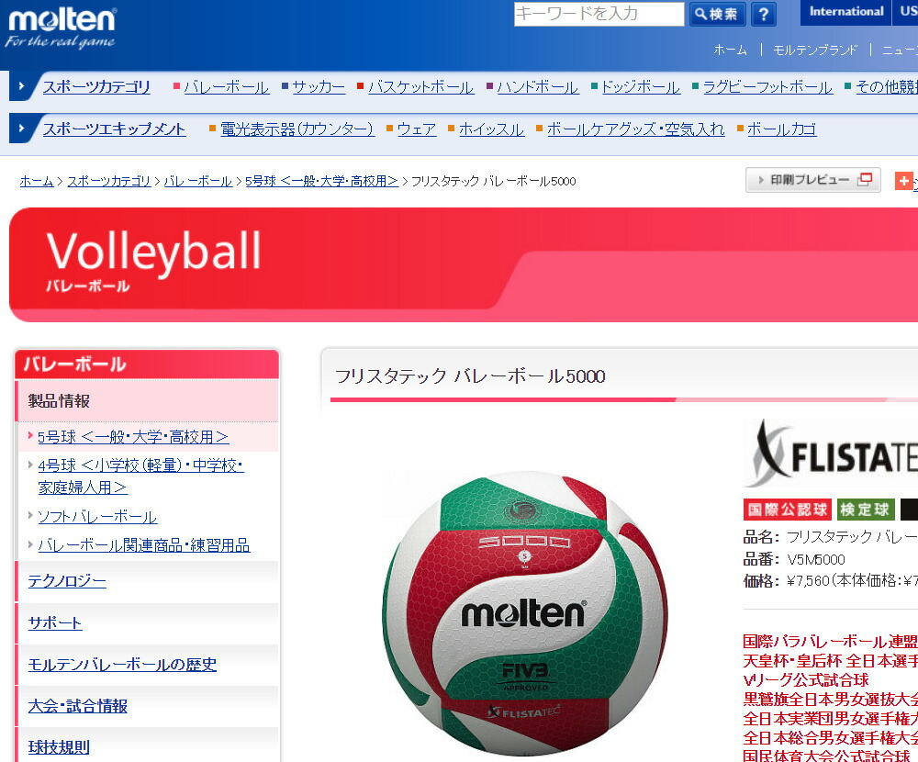918x762 pixels.
Task: Open the スポーツカテゴリ menu heading
Action: pos(96,86)
